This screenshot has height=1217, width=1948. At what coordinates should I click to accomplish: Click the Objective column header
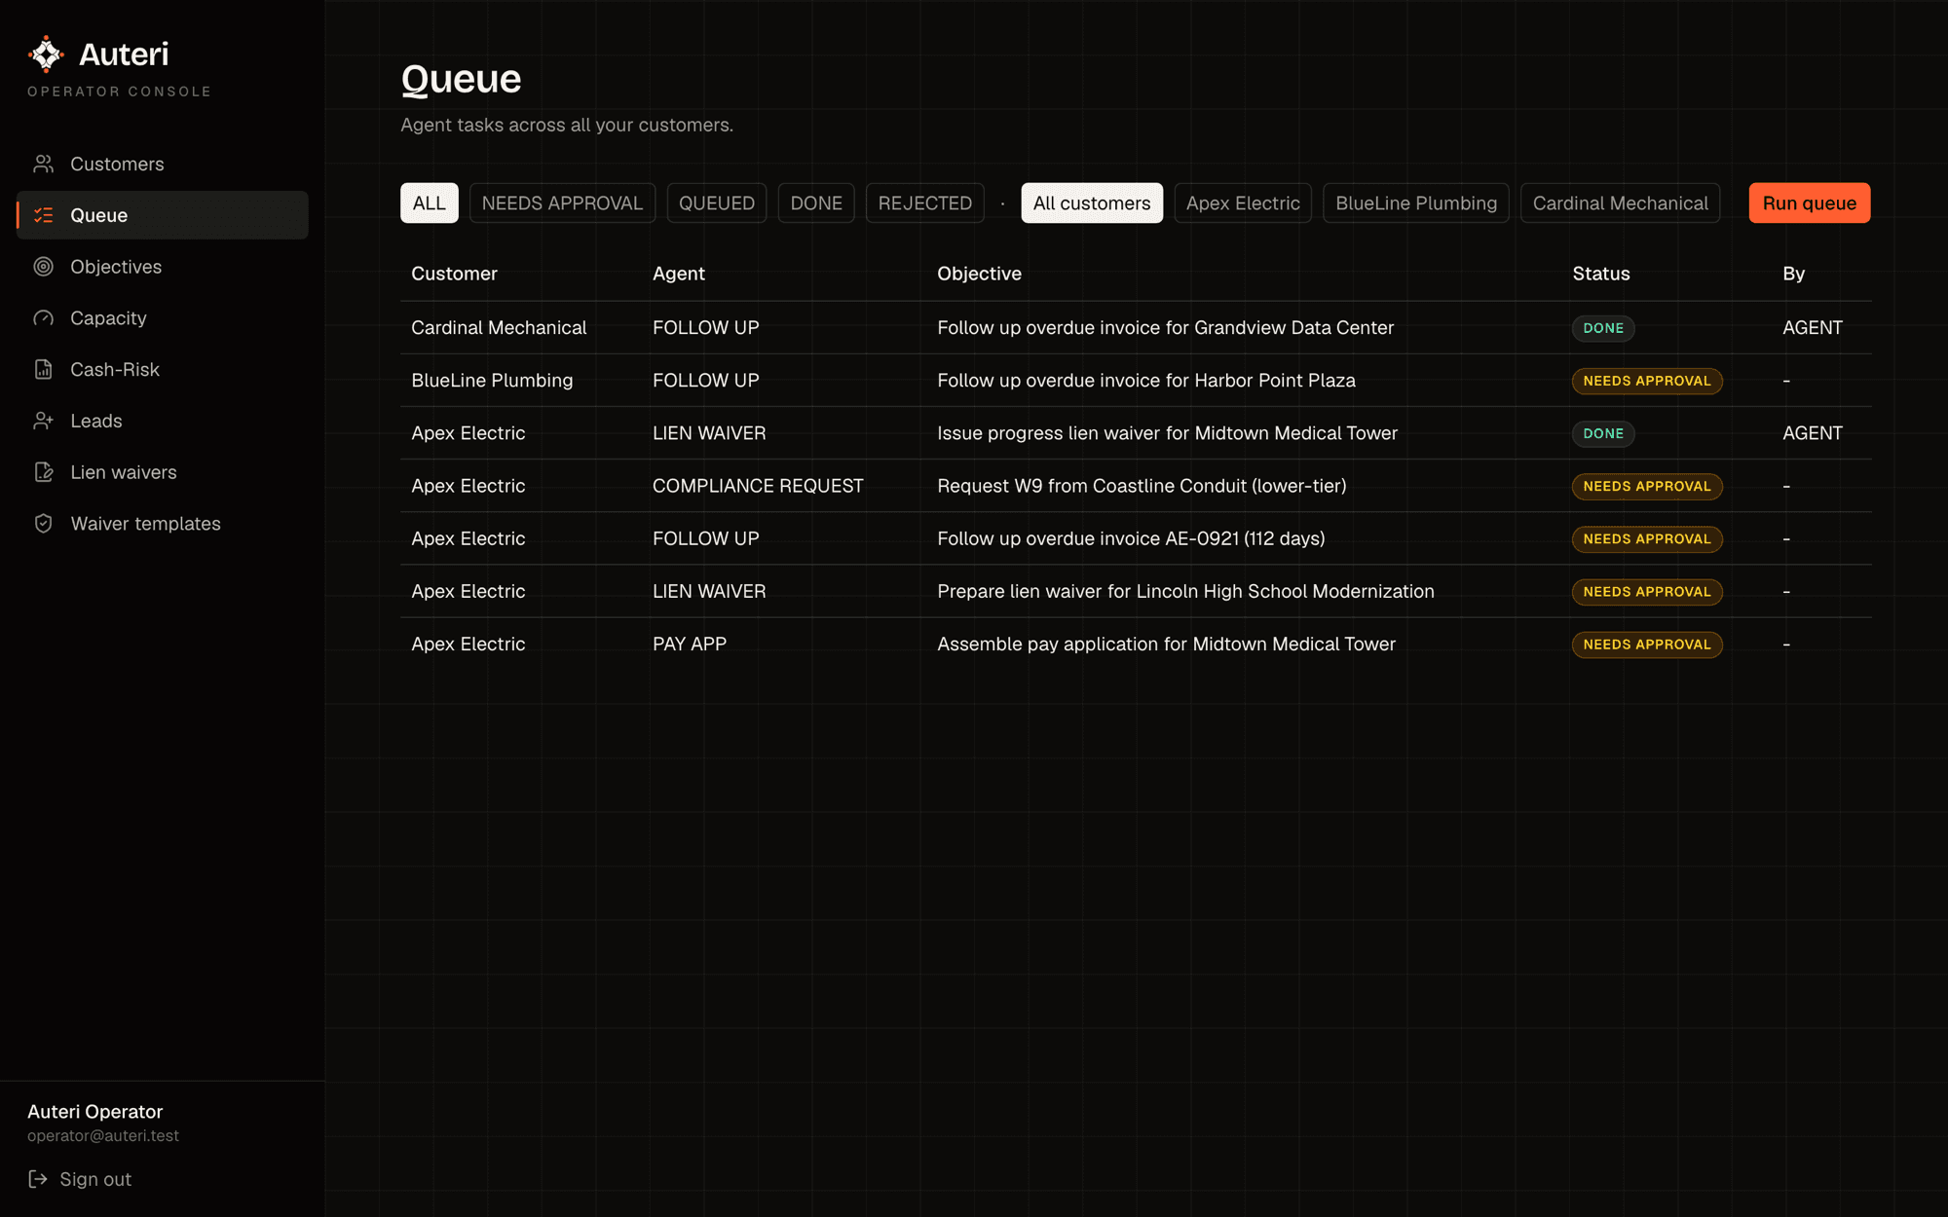click(979, 274)
